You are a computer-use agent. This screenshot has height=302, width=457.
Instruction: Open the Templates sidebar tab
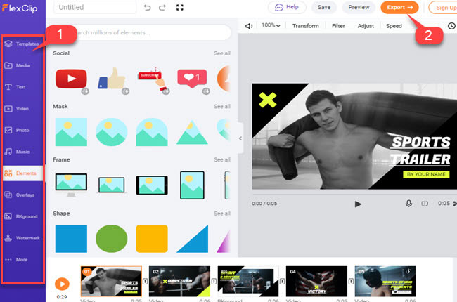(22, 44)
